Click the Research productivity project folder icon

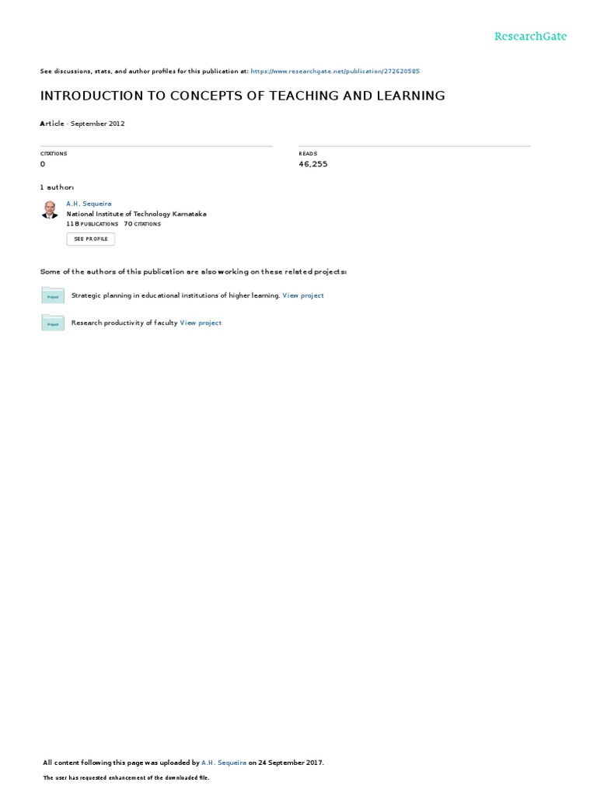53,323
